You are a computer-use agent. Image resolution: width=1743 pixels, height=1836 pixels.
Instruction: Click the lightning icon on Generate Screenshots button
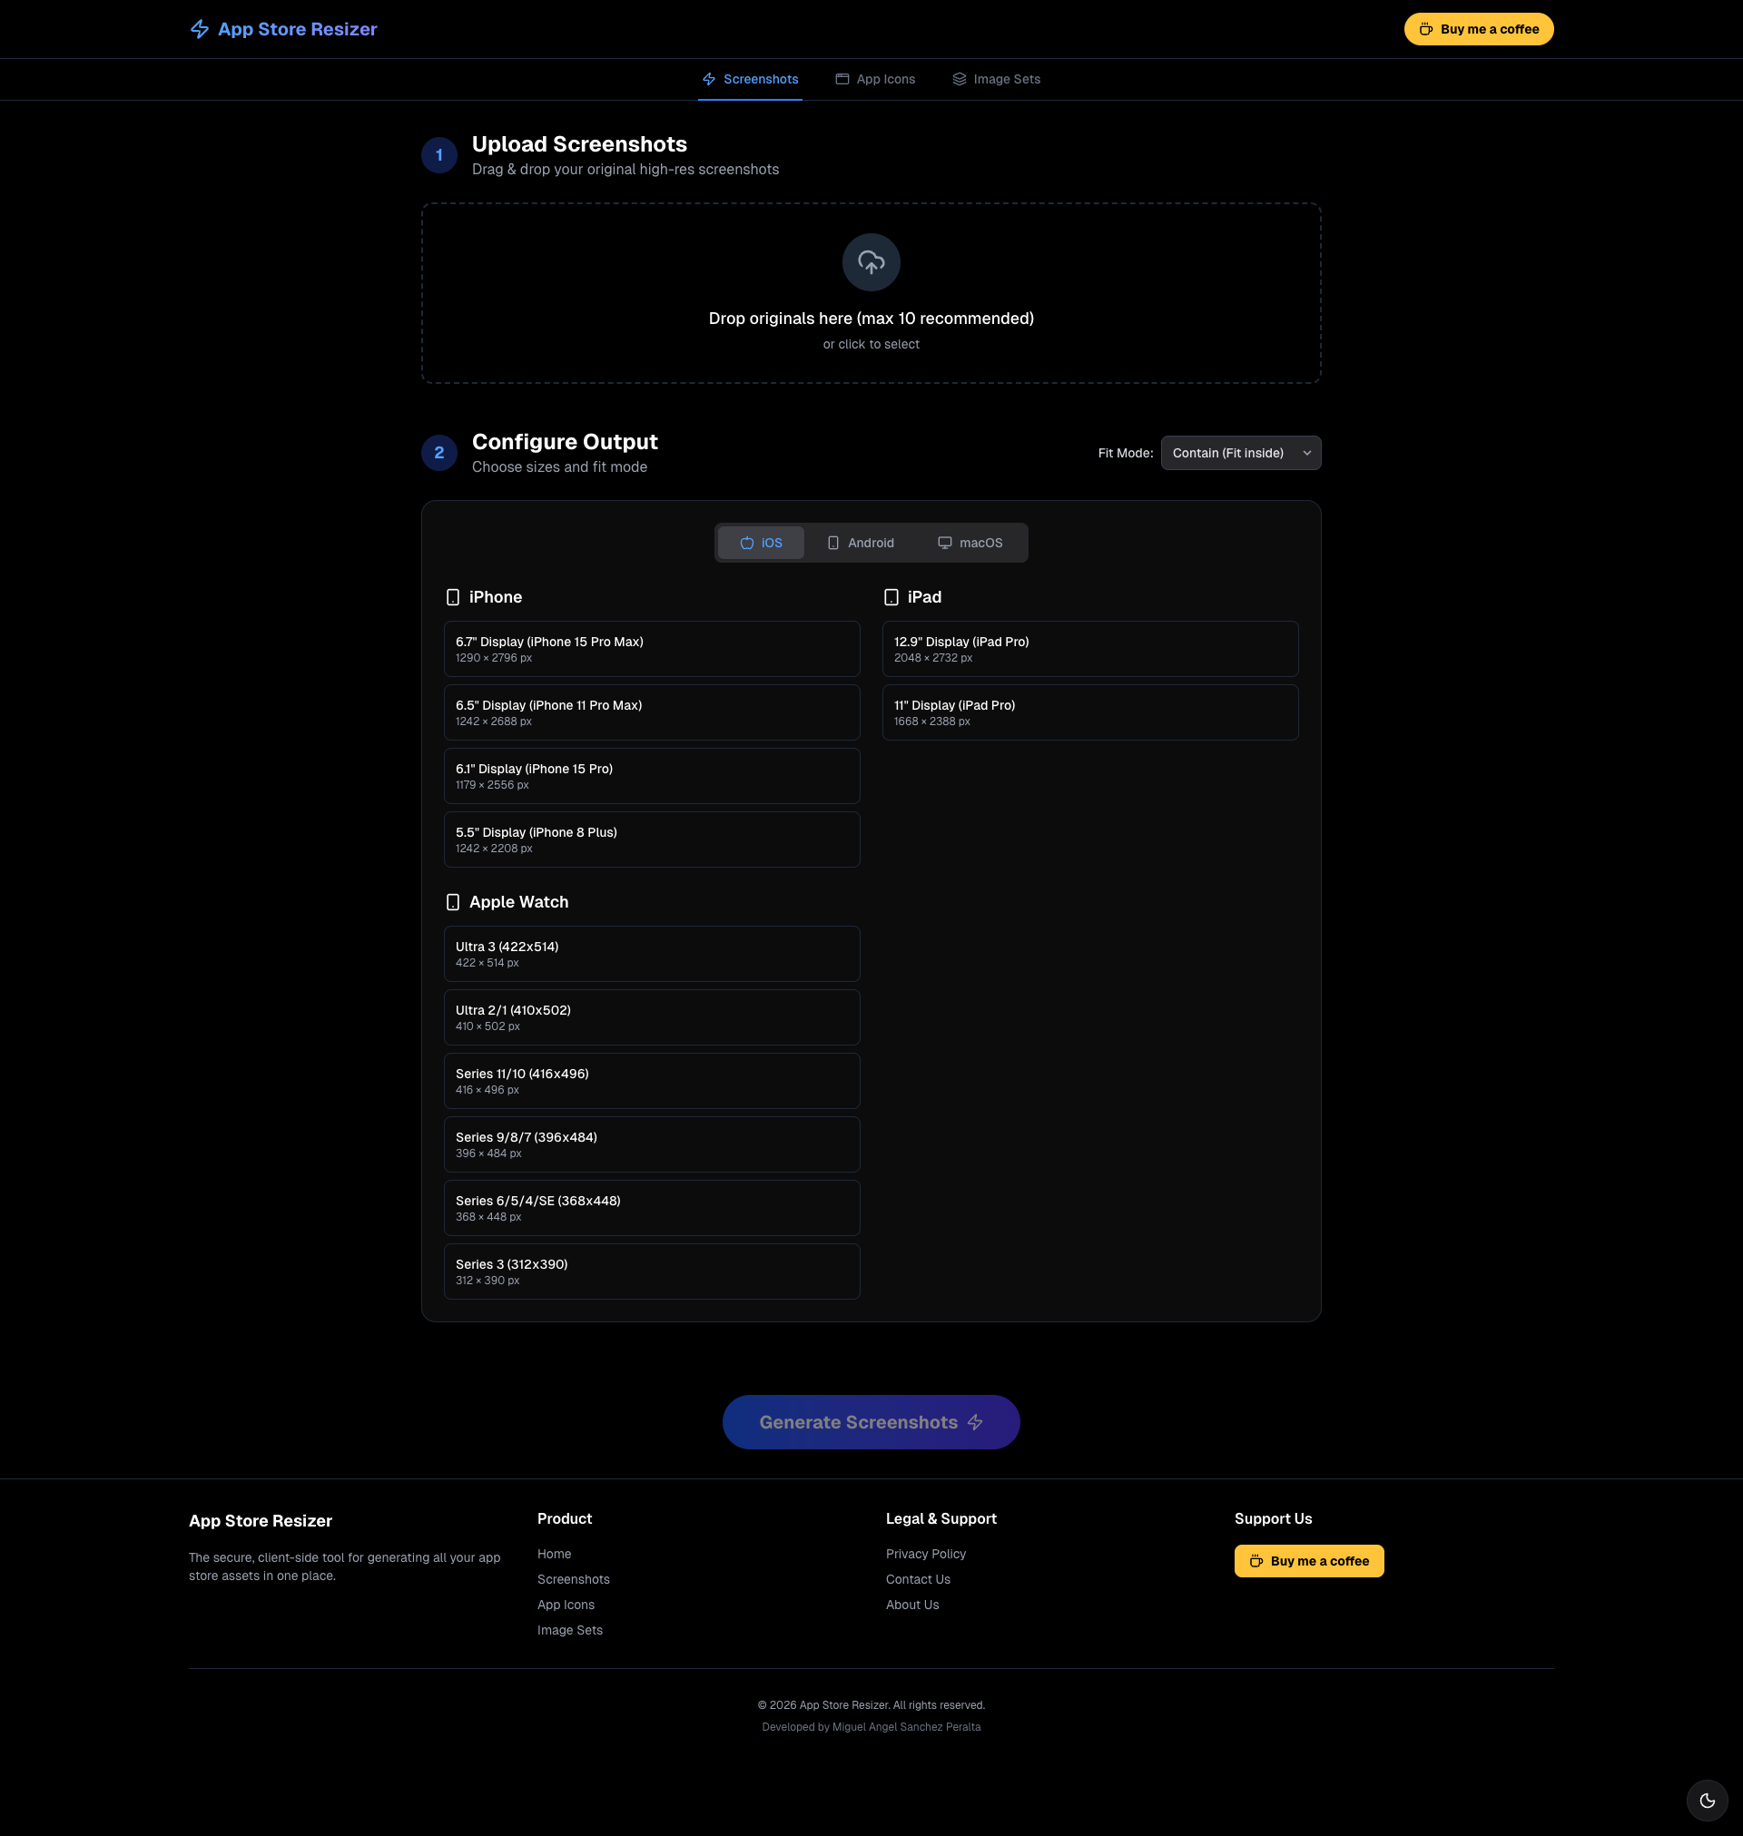click(x=975, y=1421)
